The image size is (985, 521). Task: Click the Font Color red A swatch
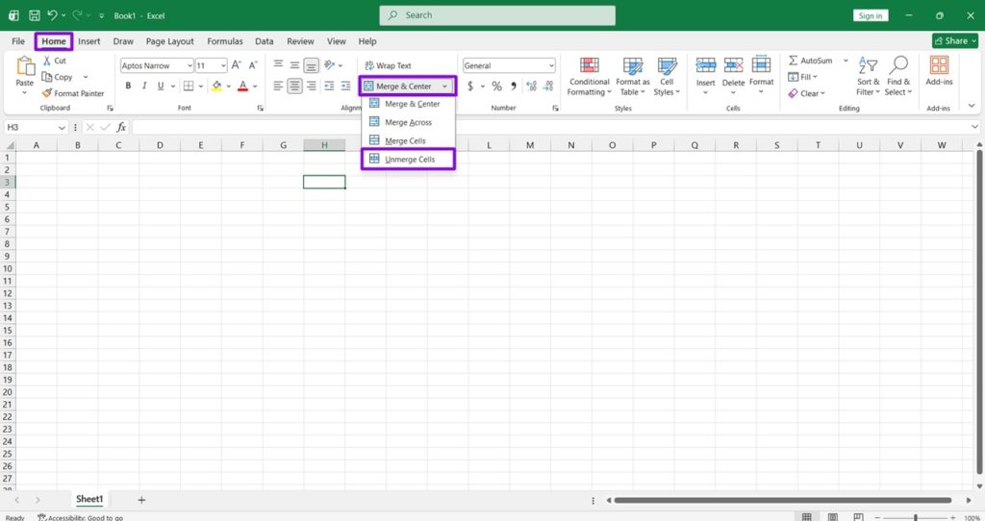click(243, 86)
